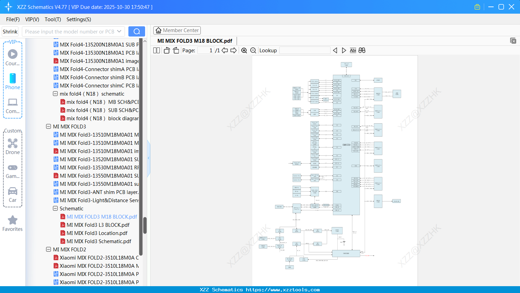This screenshot has width=520, height=293.
Task: Open the Settings(S) menu
Action: (79, 19)
